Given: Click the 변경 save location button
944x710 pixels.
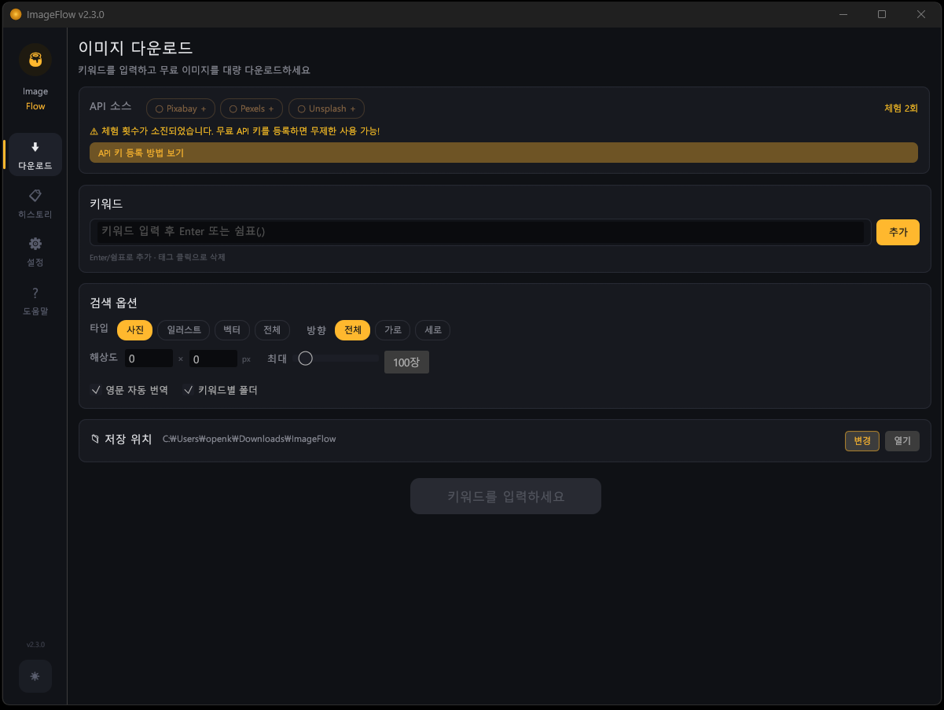Looking at the screenshot, I should [x=861, y=441].
